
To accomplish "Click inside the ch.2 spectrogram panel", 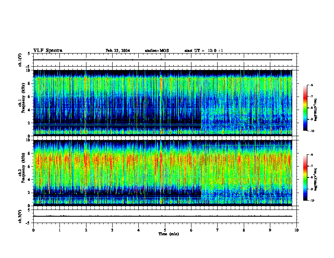I will click(x=162, y=173).
